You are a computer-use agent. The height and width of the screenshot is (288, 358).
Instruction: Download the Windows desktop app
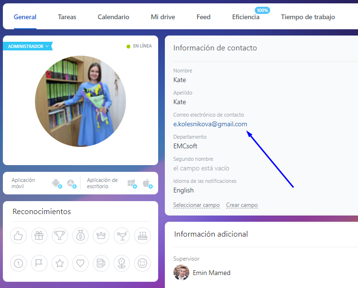pos(131,183)
